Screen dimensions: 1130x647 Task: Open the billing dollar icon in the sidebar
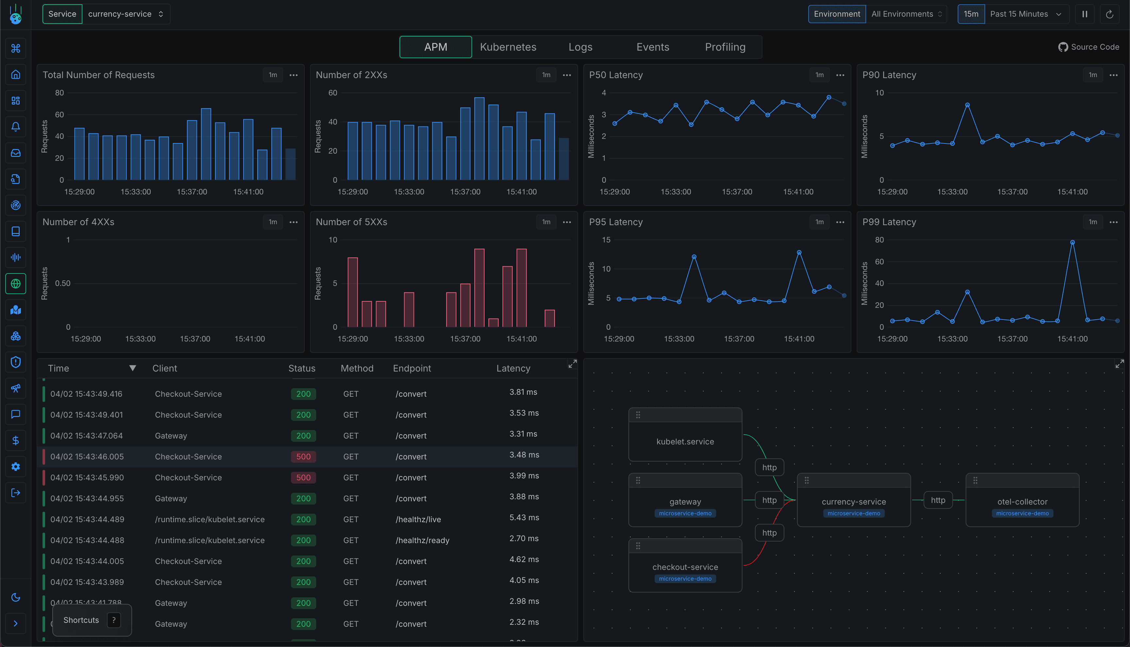tap(16, 440)
